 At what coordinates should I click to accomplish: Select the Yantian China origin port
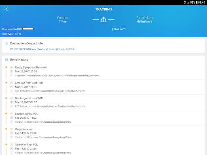point(63,19)
